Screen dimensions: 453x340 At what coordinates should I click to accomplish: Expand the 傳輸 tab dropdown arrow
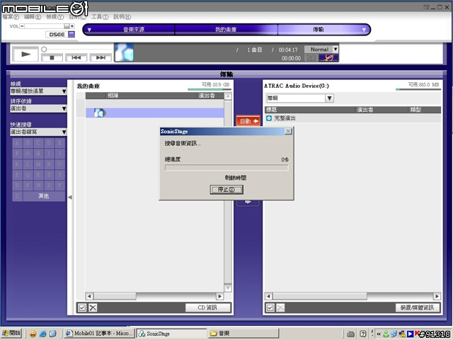pos(364,30)
